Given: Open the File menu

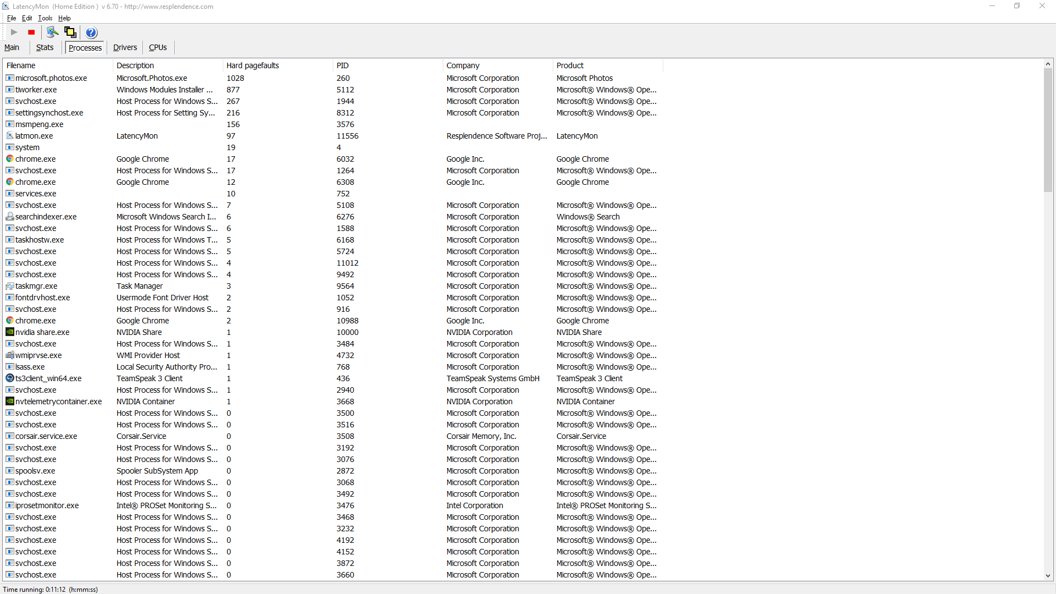Looking at the screenshot, I should [12, 18].
